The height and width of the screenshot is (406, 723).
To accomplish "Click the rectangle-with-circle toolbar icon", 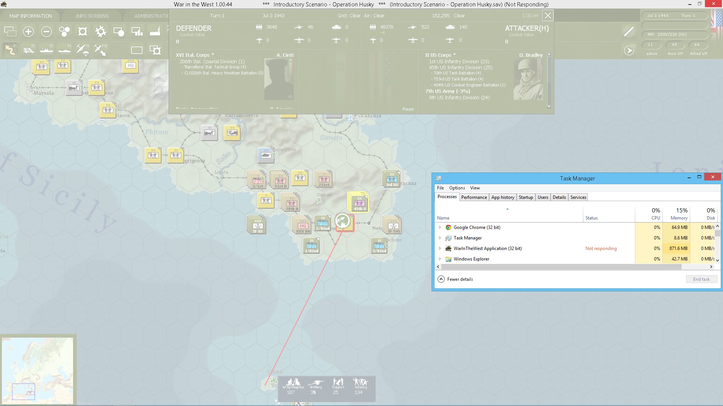I will [119, 32].
